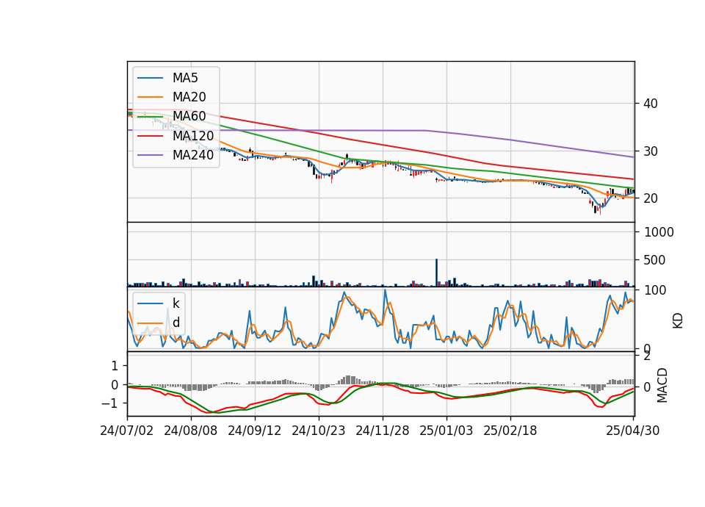Click the volume axis value 500
This screenshot has height=507, width=705.
[655, 260]
